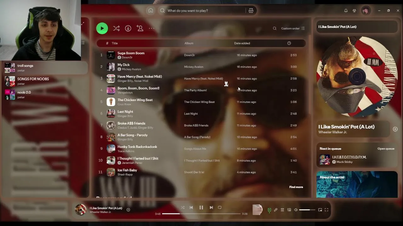
Task: Sort by the Title column header
Action: pos(115,43)
